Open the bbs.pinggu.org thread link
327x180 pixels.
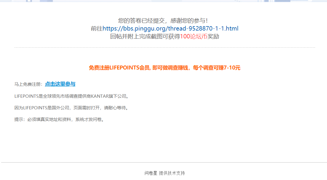coord(170,28)
